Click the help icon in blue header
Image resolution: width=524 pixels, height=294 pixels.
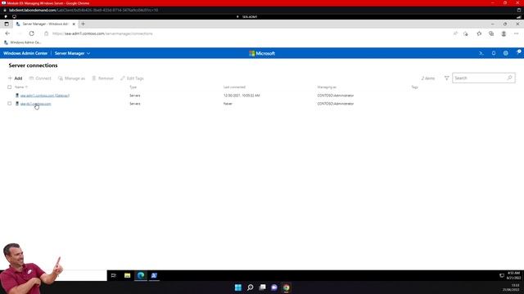[518, 52]
